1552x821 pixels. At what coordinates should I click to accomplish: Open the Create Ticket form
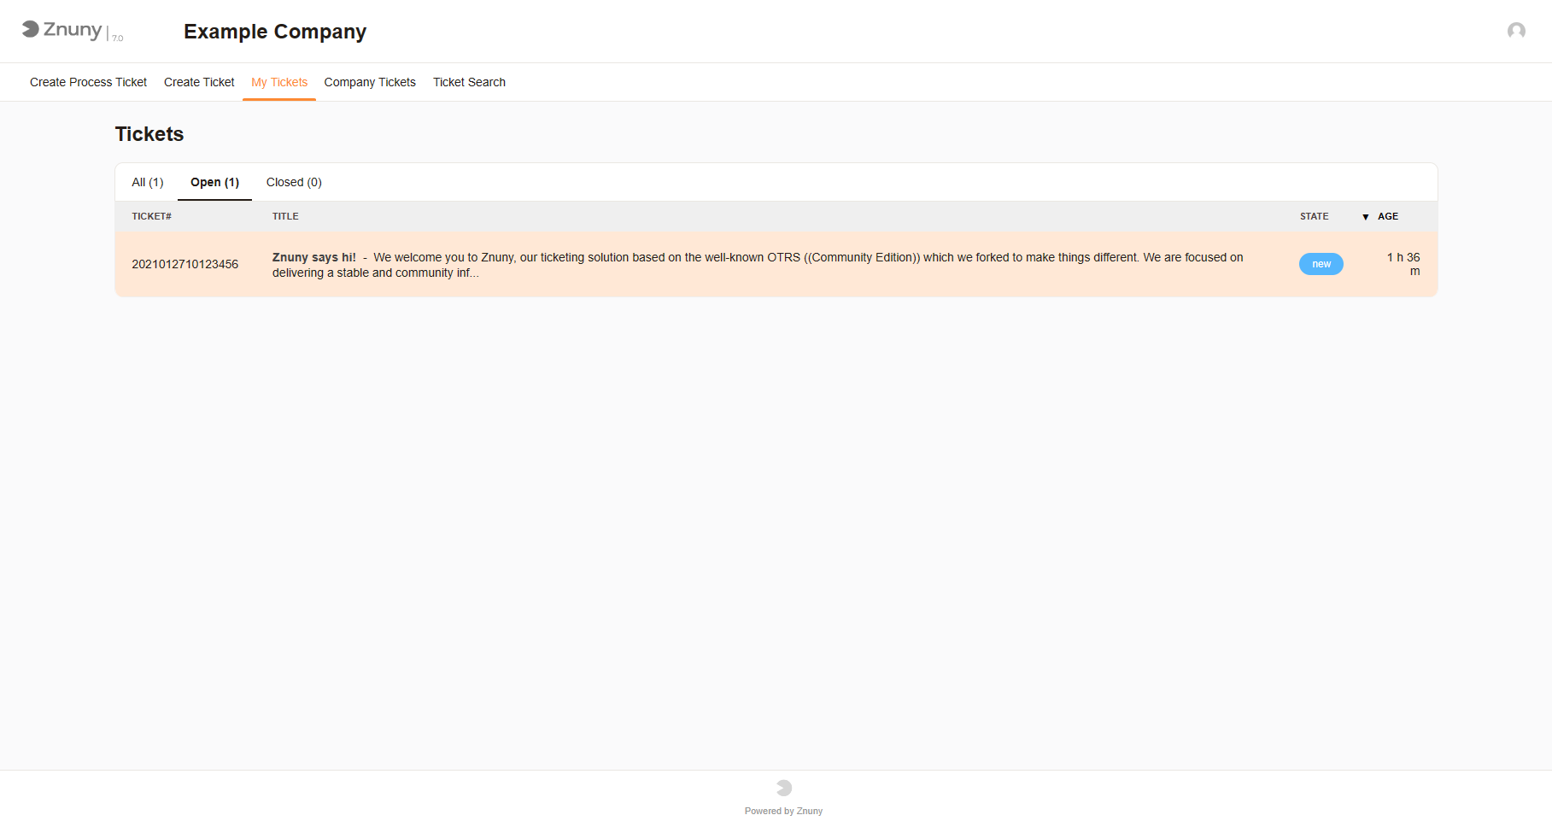199,82
